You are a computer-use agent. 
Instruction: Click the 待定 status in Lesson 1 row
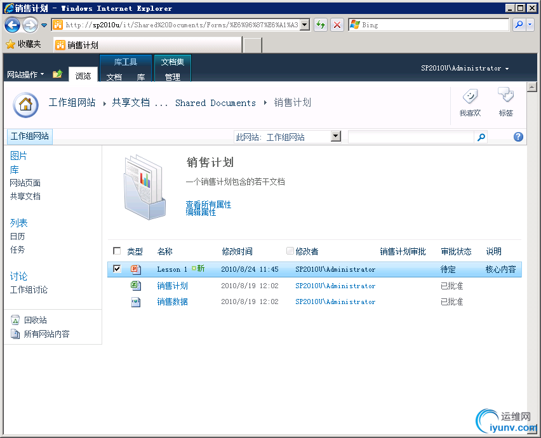[x=448, y=269]
